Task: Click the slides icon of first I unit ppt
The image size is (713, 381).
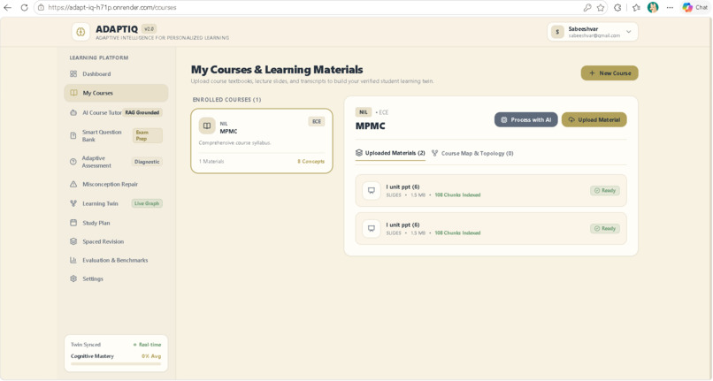Action: pos(372,191)
